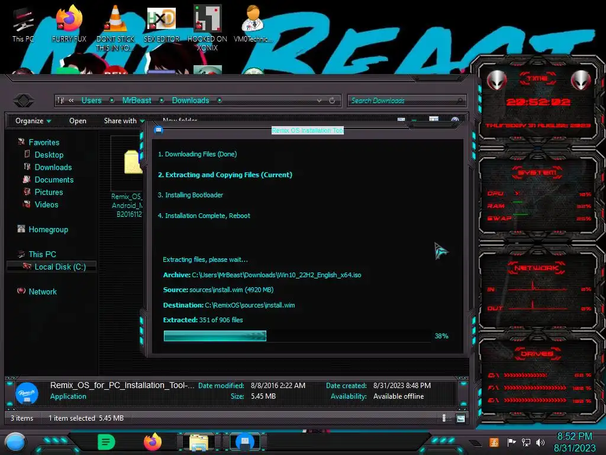606x455 pixels.
Task: Go to the Users breadcrumb
Action: pos(91,101)
